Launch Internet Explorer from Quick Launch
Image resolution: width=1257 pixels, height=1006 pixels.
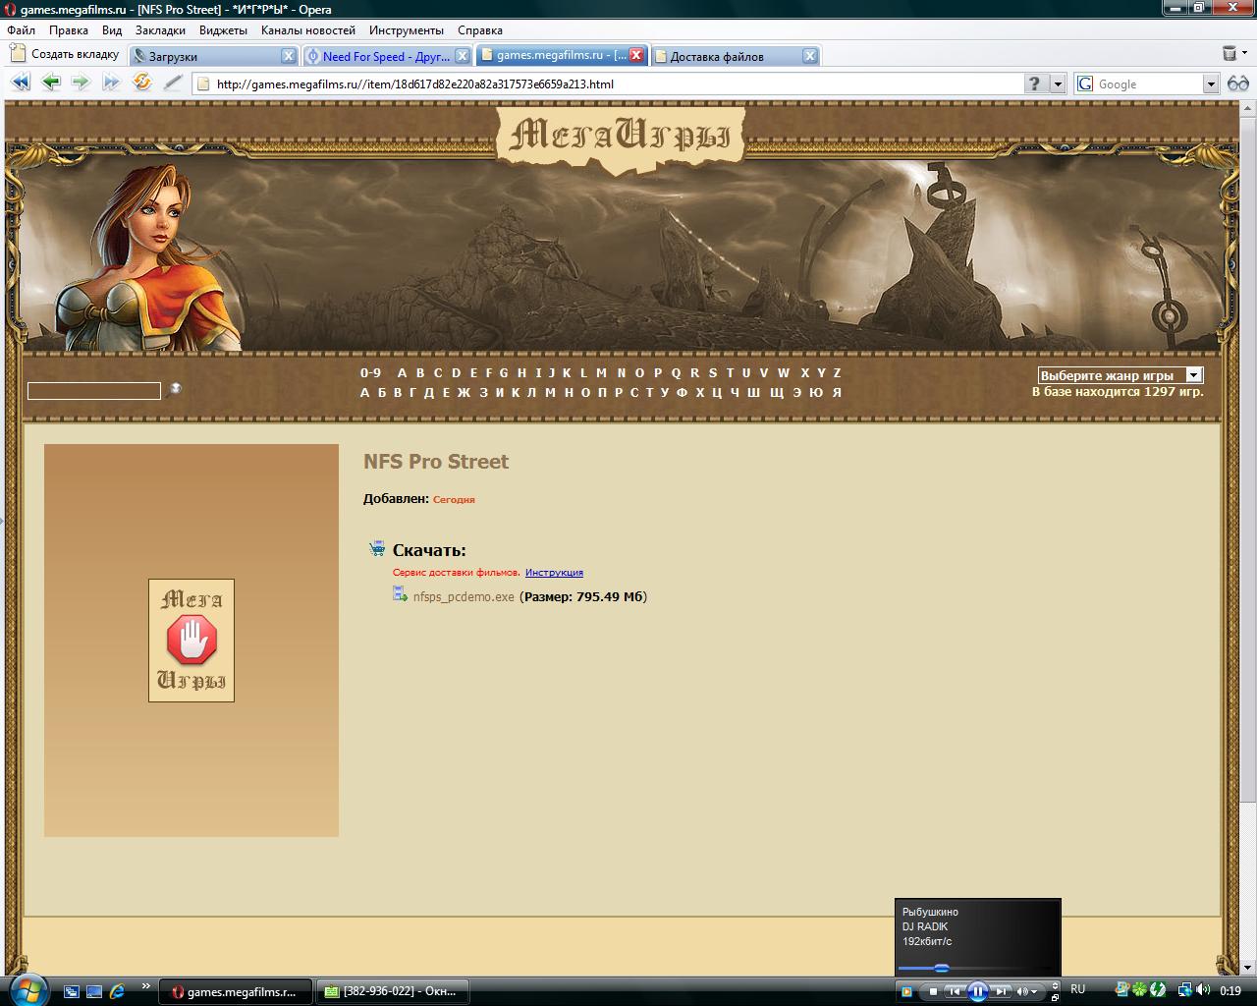coord(118,991)
